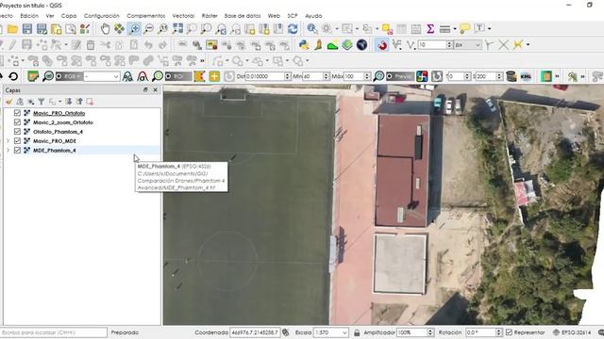The image size is (604, 339).
Task: Toggle the SCP RGB radio button
Action: [x=59, y=76]
